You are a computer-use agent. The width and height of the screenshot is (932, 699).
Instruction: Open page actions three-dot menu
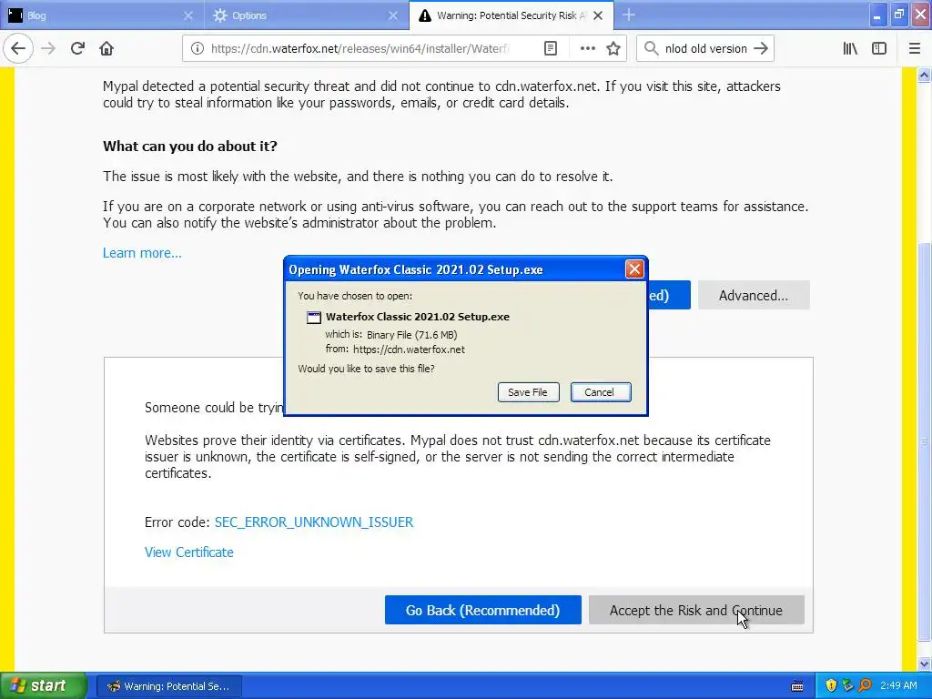tap(587, 49)
